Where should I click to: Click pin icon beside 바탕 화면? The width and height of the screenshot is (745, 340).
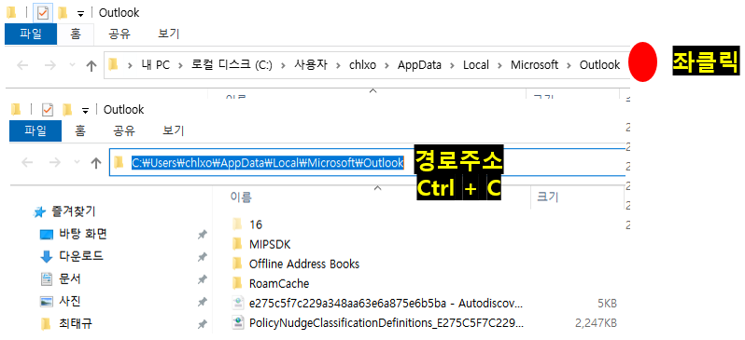pos(202,234)
